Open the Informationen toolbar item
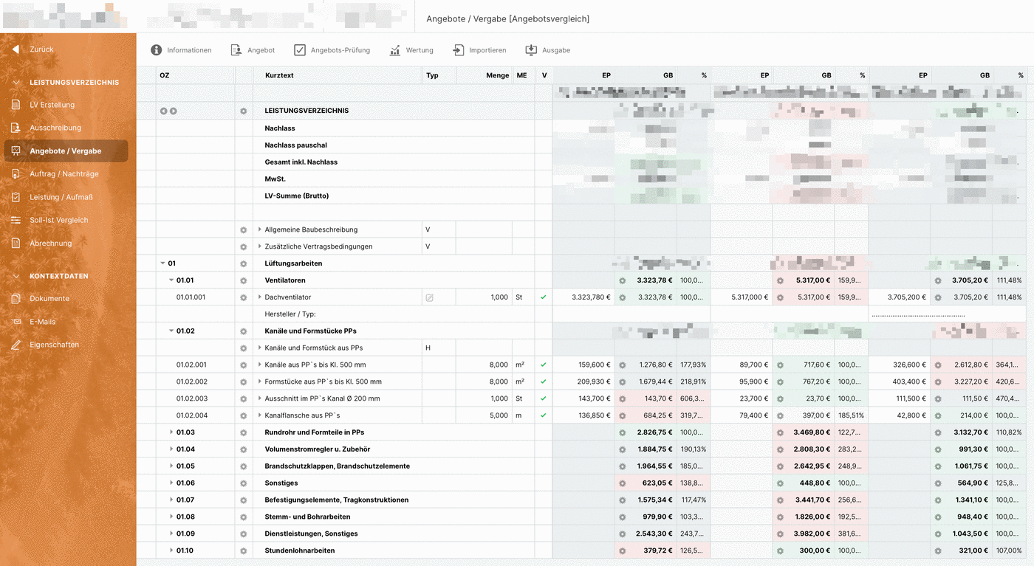 click(x=181, y=50)
